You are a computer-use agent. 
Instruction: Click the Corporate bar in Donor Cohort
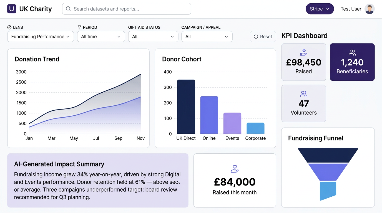click(x=255, y=128)
